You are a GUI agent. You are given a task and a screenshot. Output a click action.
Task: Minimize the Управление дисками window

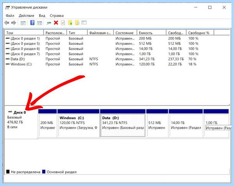(196, 7)
